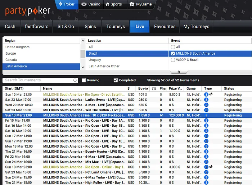Sort by Prize V... column header

coord(176,89)
